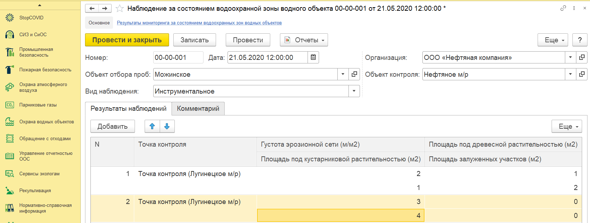Open Объект контроля record form icon
This screenshot has height=223, width=590.
(582, 74)
